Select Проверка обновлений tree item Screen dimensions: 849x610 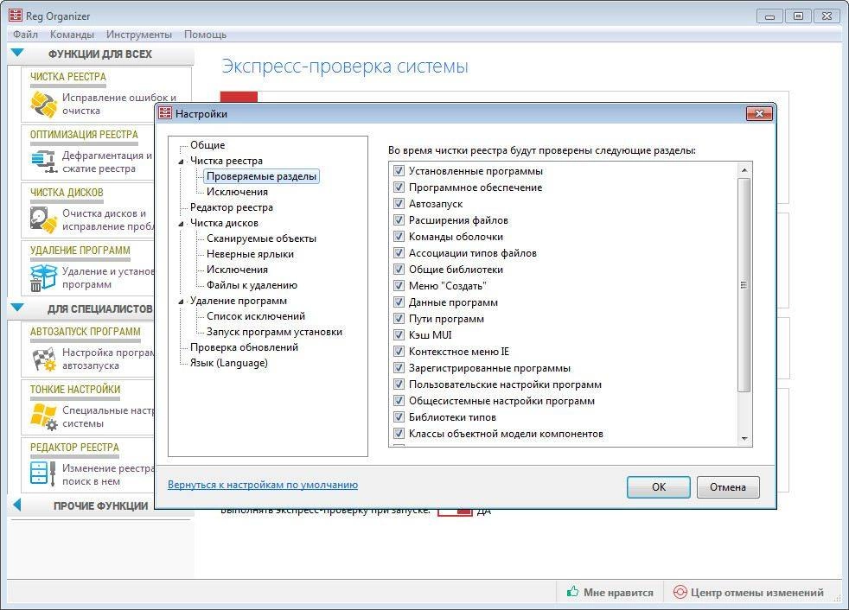click(x=244, y=347)
